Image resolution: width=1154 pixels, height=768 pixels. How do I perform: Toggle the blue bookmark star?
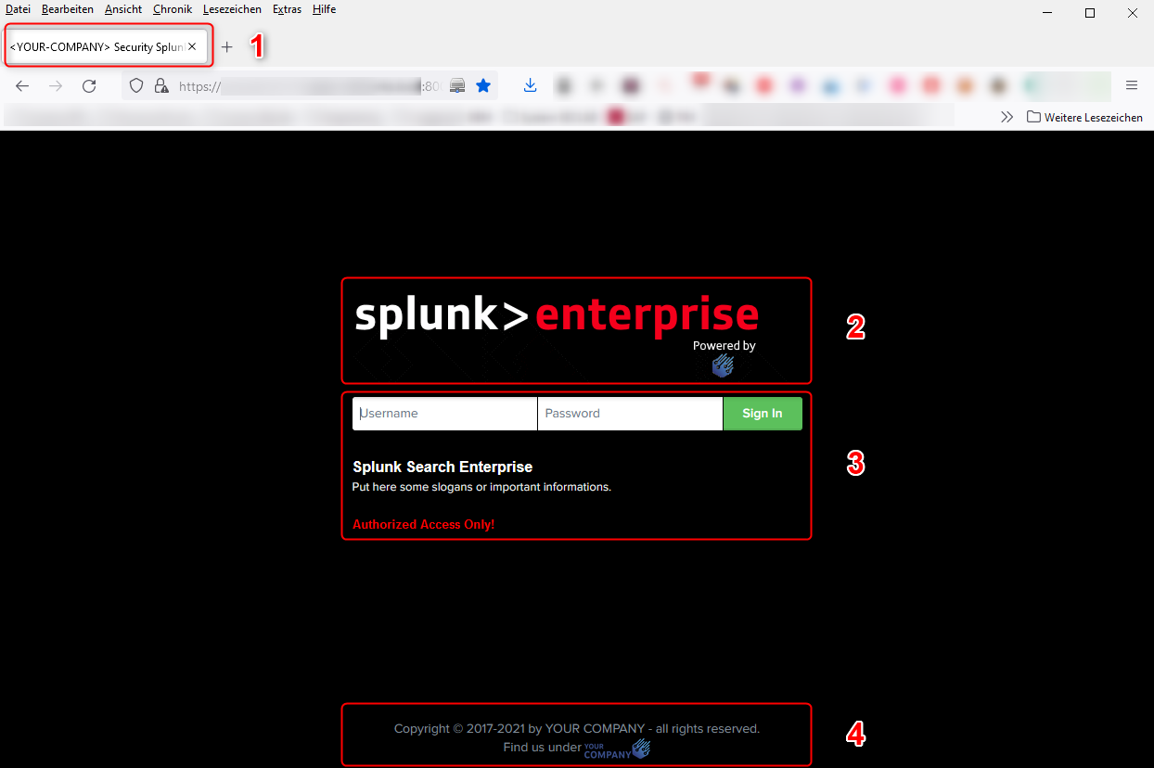(x=483, y=86)
